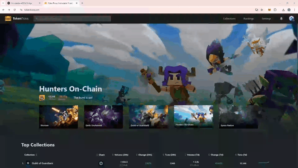Select the Illuvium featured thumbnail
The width and height of the screenshot is (298, 168).
(x=58, y=117)
